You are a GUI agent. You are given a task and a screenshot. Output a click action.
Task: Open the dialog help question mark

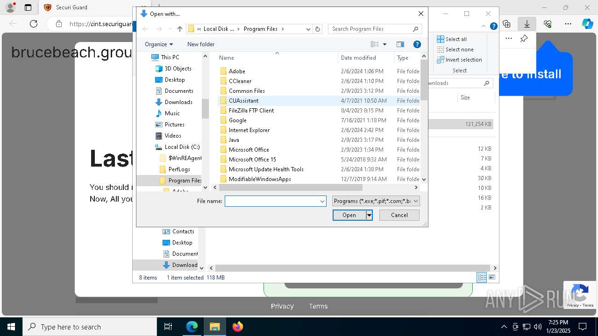tap(417, 44)
